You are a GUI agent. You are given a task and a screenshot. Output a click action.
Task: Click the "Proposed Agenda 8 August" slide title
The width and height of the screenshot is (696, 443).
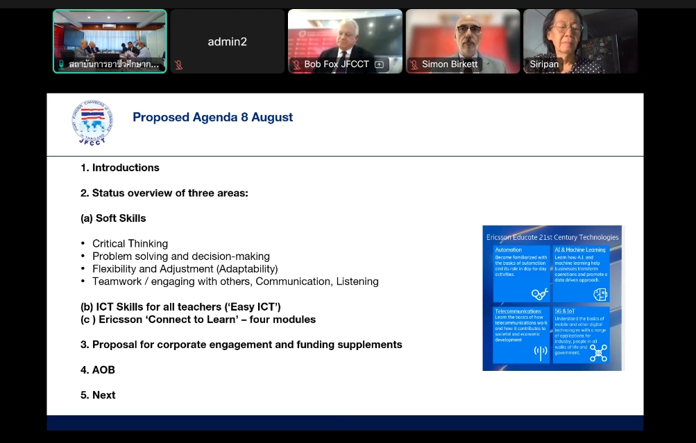coord(212,117)
